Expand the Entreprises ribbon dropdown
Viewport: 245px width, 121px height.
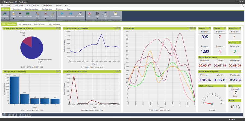5,19
